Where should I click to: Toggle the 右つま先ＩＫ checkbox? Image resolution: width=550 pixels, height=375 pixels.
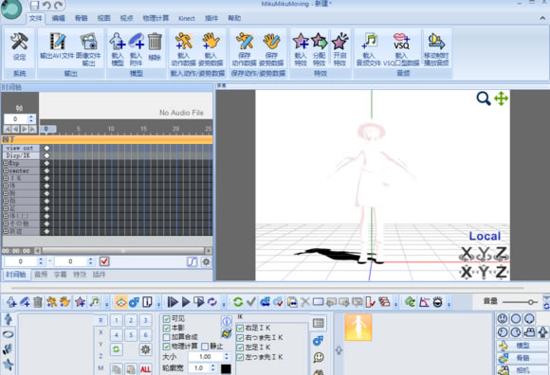coord(240,338)
